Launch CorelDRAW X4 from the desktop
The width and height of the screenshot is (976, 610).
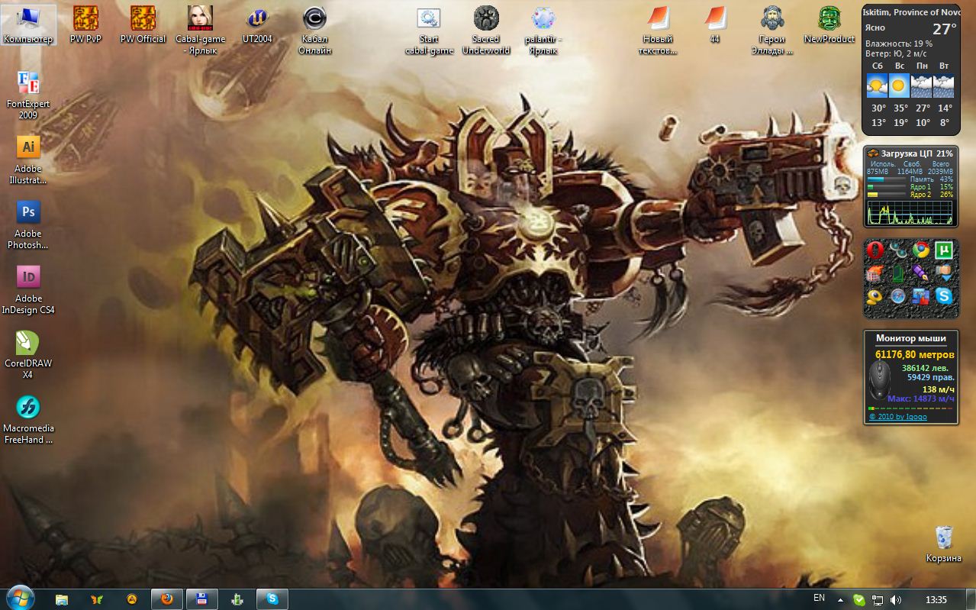tap(28, 343)
